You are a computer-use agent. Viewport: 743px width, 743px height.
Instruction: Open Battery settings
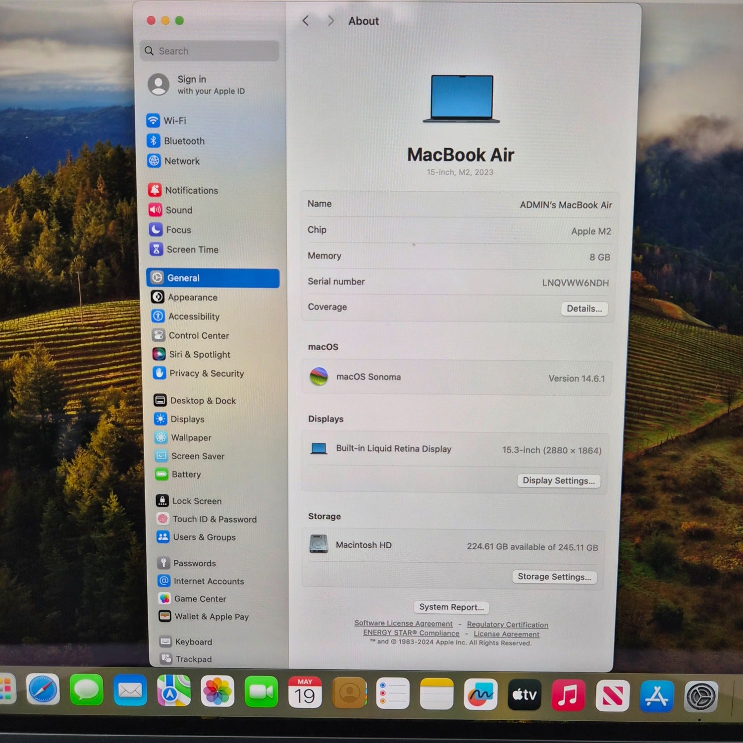click(x=178, y=474)
